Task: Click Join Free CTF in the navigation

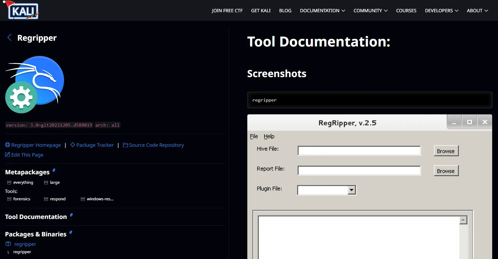Action: click(227, 10)
